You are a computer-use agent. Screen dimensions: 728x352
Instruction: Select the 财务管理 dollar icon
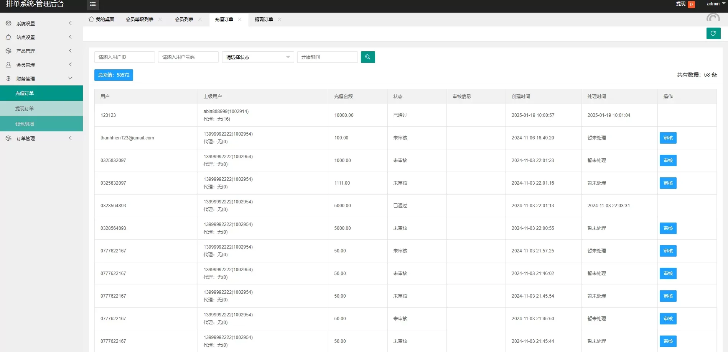pos(8,78)
